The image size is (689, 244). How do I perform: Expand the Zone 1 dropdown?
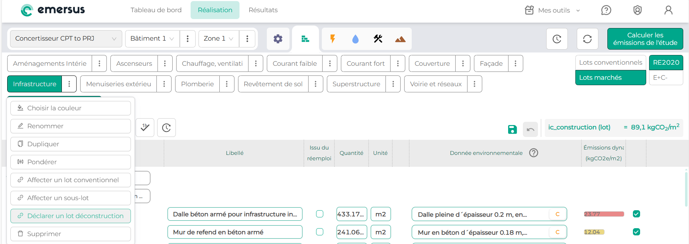219,39
